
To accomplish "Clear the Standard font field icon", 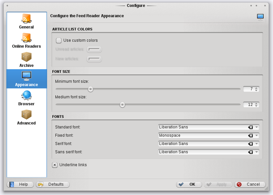I will point(250,127).
